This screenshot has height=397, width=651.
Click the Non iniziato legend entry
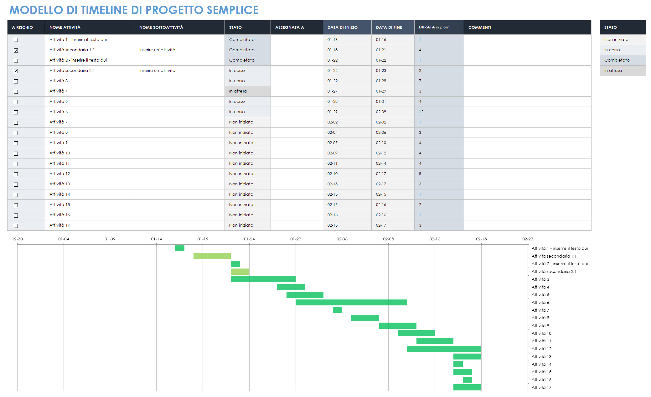coord(623,40)
